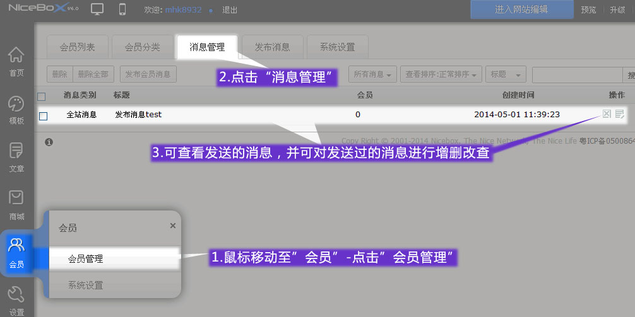
Task: Open the 模板 template palette icon
Action: tap(16, 110)
